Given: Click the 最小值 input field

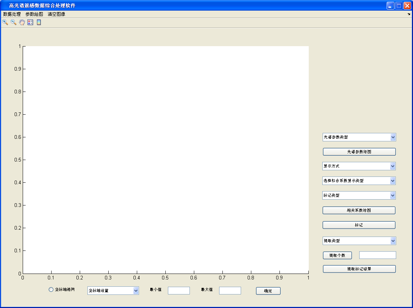Looking at the screenshot, I should pyautogui.click(x=179, y=291).
